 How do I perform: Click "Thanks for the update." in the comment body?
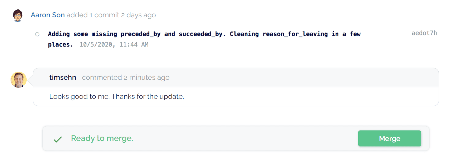pos(148,96)
